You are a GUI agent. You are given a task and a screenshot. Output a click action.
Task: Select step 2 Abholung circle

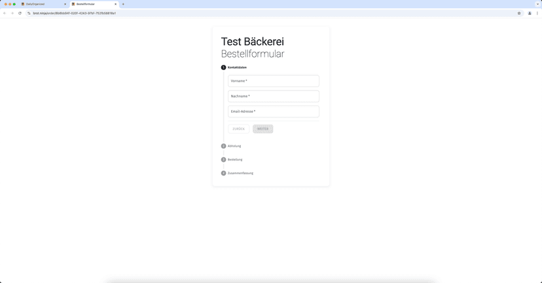223,146
